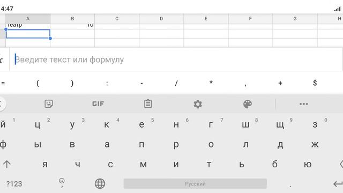Tap the ь key
Image resolution: width=343 pixels, height=193 pixels.
pyautogui.click(x=242, y=164)
